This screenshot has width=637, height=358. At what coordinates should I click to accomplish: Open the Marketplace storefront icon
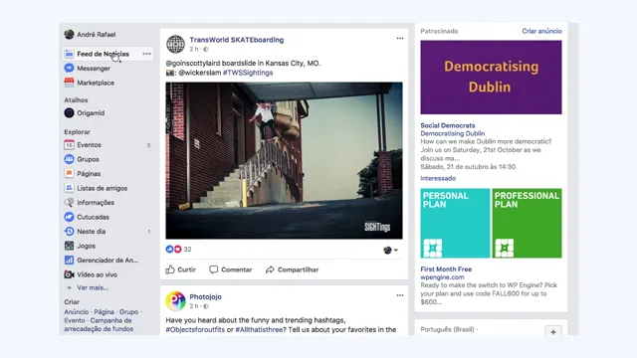coord(69,83)
